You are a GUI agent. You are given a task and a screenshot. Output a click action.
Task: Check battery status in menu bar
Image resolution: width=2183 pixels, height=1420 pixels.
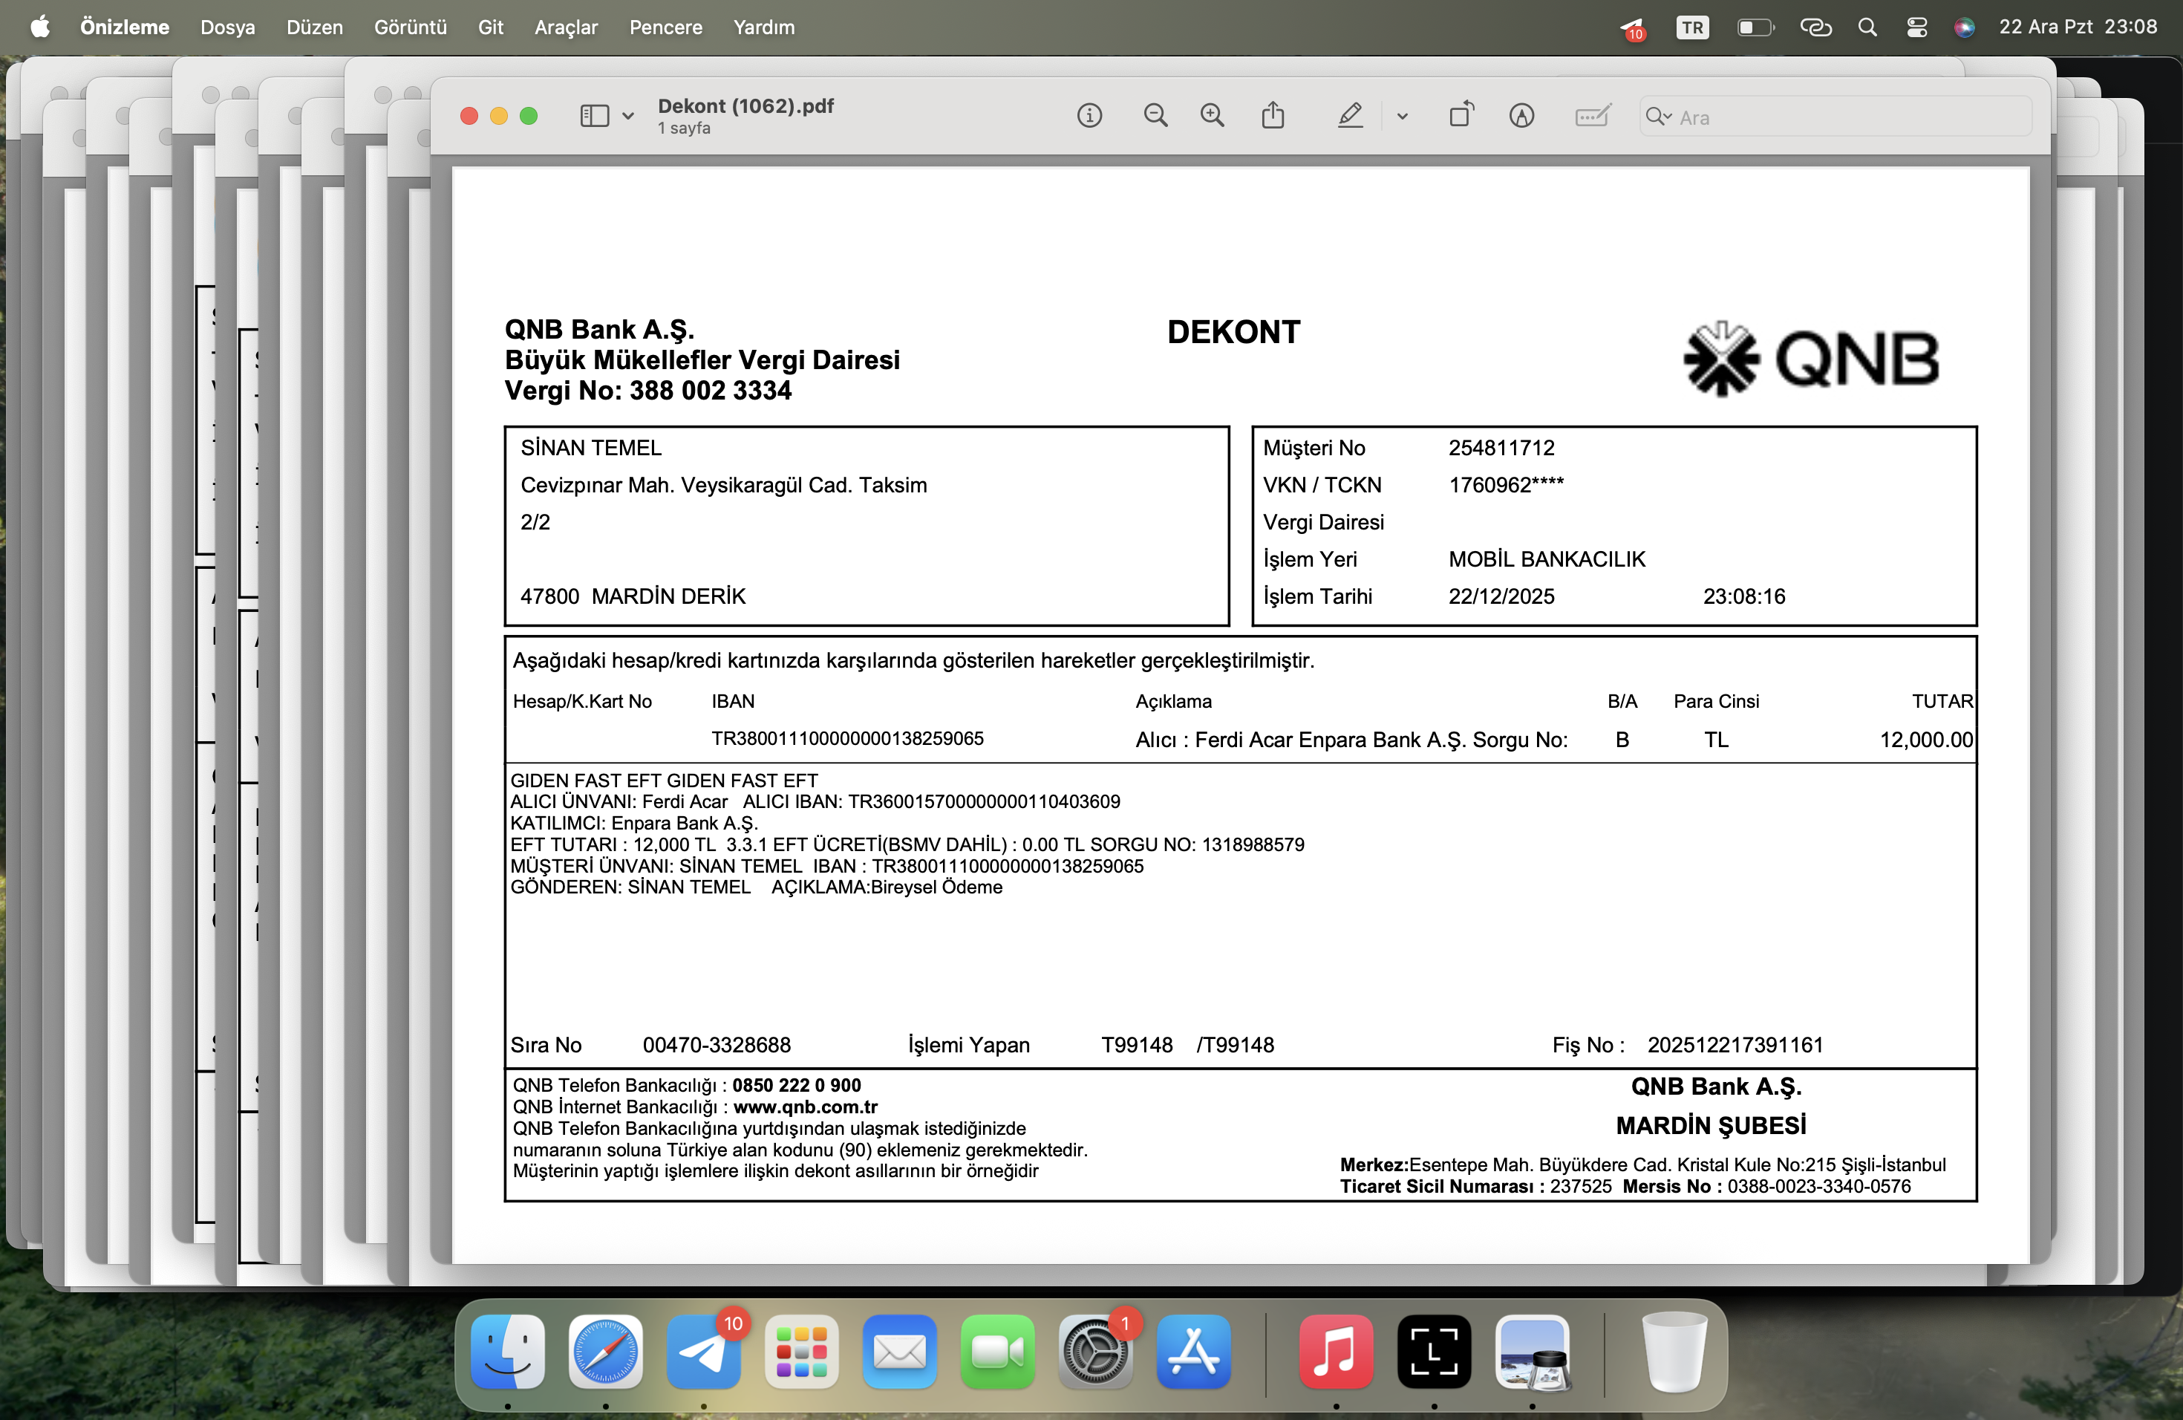tap(1755, 27)
